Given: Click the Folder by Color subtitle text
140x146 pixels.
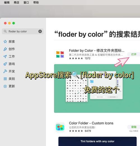Looking at the screenshot, I should click(96, 55).
